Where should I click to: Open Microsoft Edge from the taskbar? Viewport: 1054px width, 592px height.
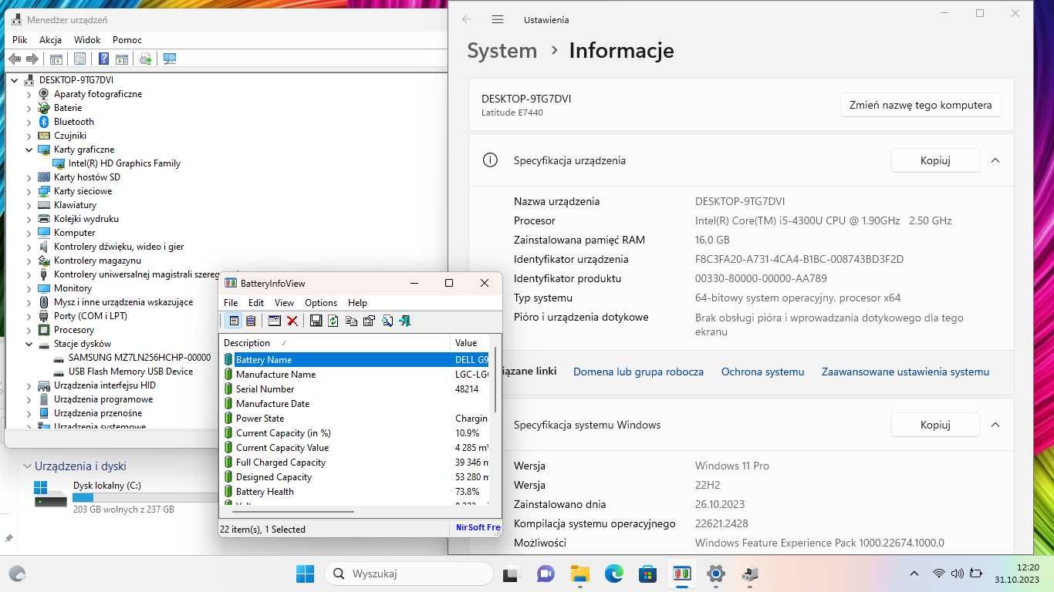pyautogui.click(x=613, y=573)
